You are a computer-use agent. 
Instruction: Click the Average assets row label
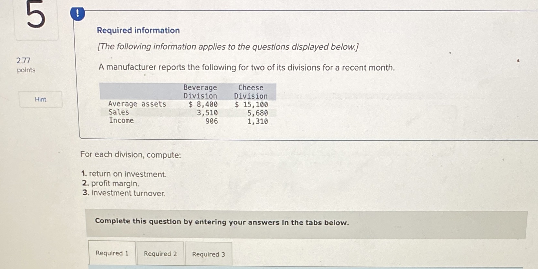[137, 104]
